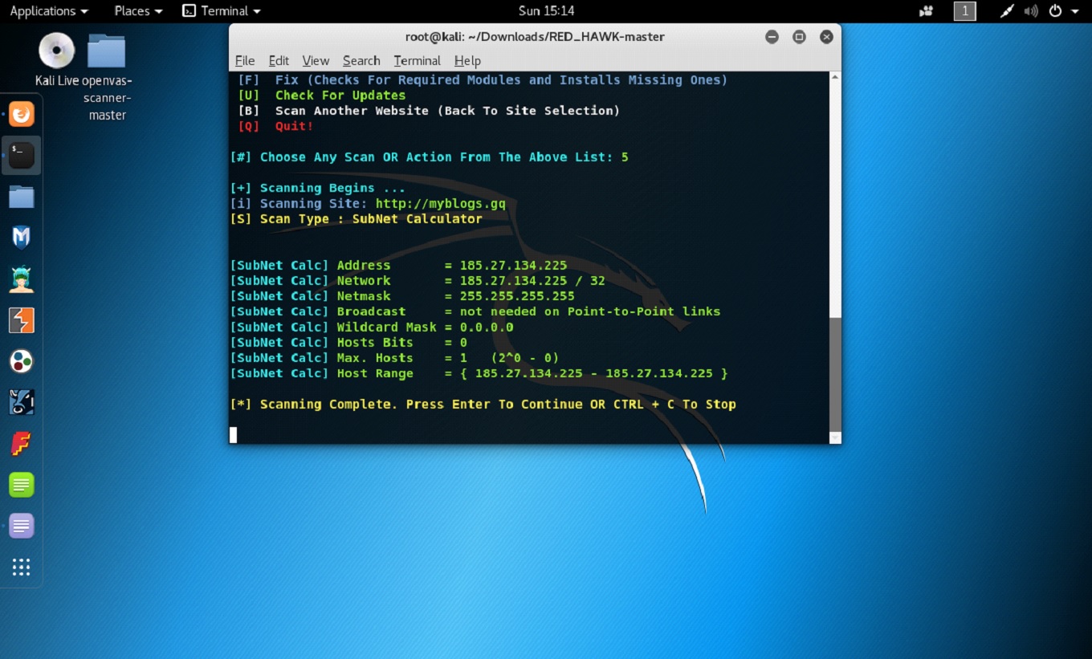Open the Places menu
Screen dimensions: 1092x659
coord(138,11)
